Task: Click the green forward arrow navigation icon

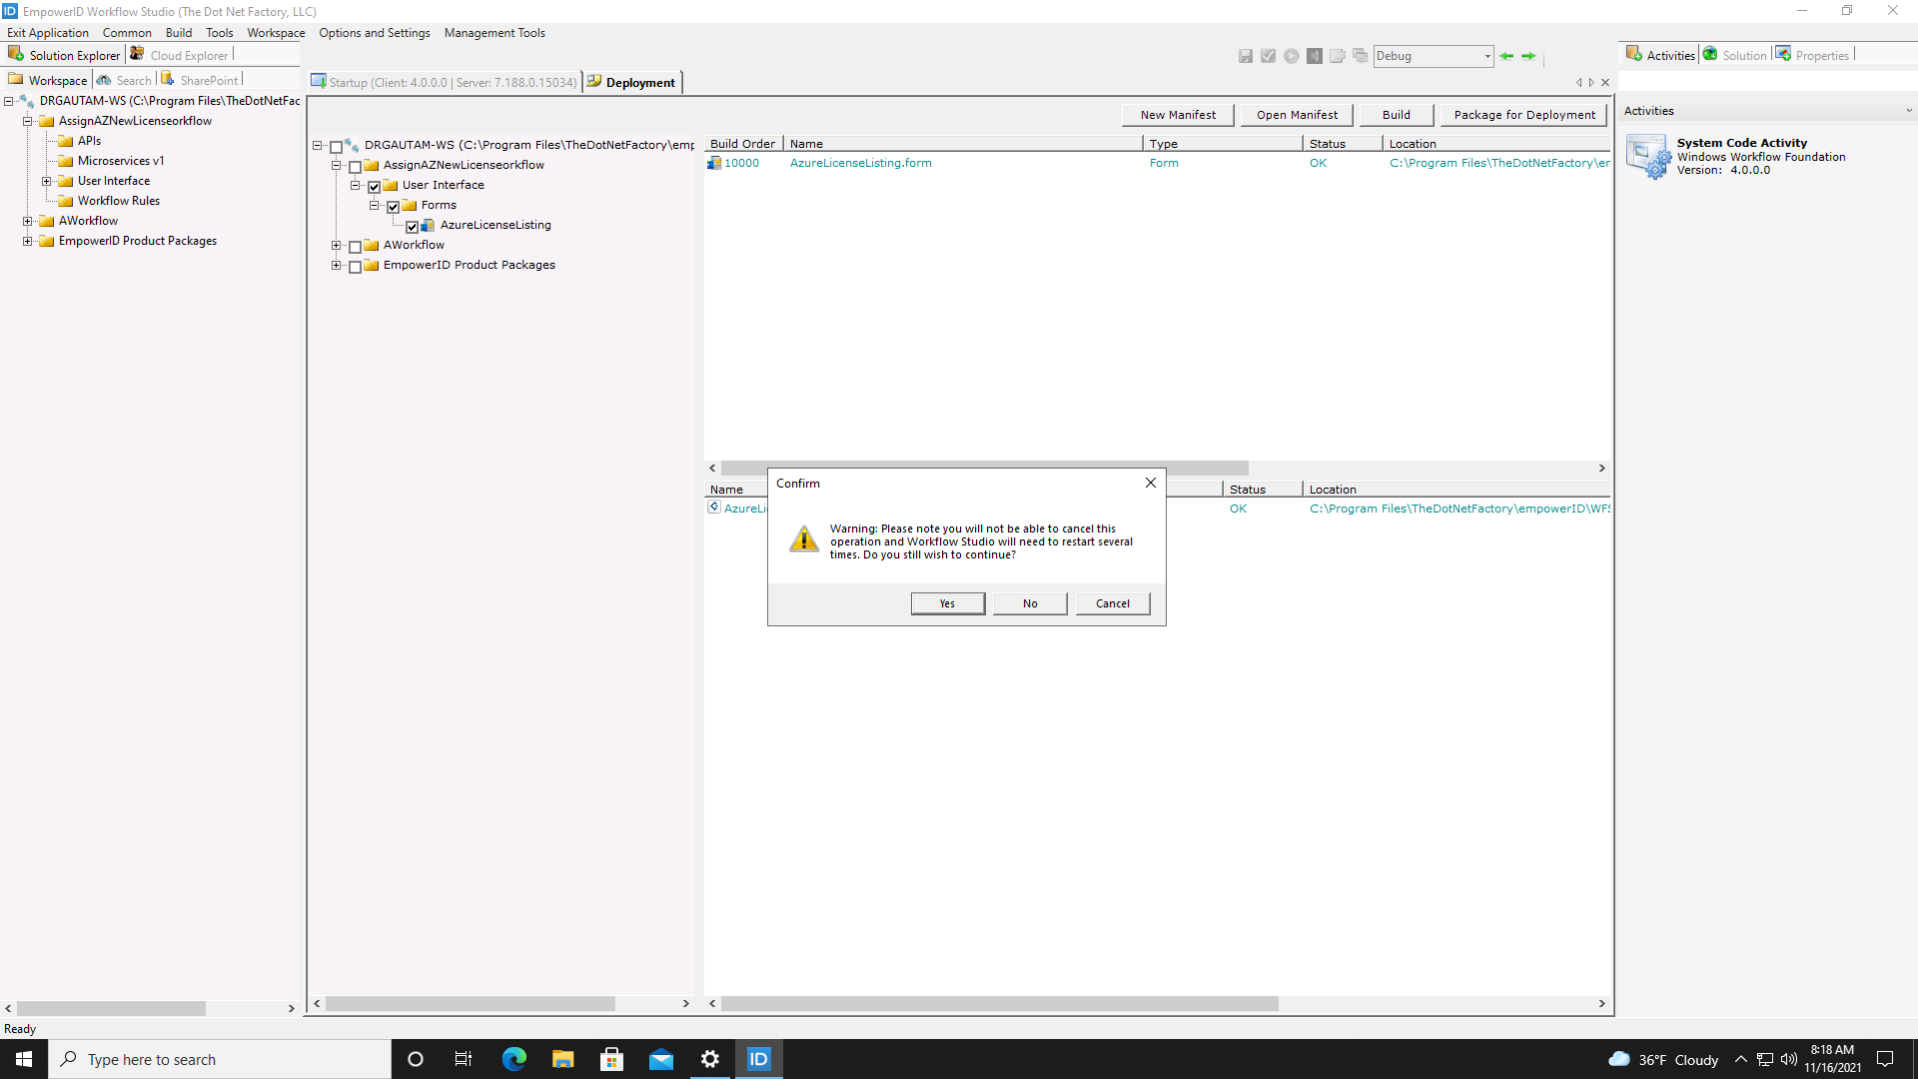Action: point(1529,56)
